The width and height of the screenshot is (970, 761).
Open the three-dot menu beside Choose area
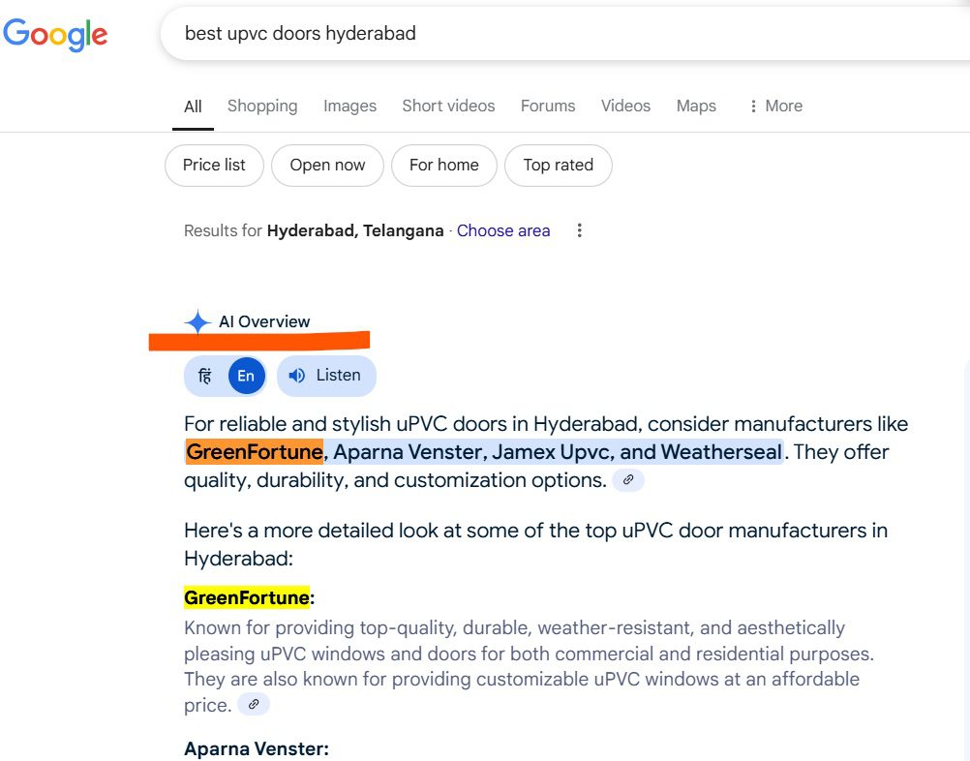tap(579, 230)
